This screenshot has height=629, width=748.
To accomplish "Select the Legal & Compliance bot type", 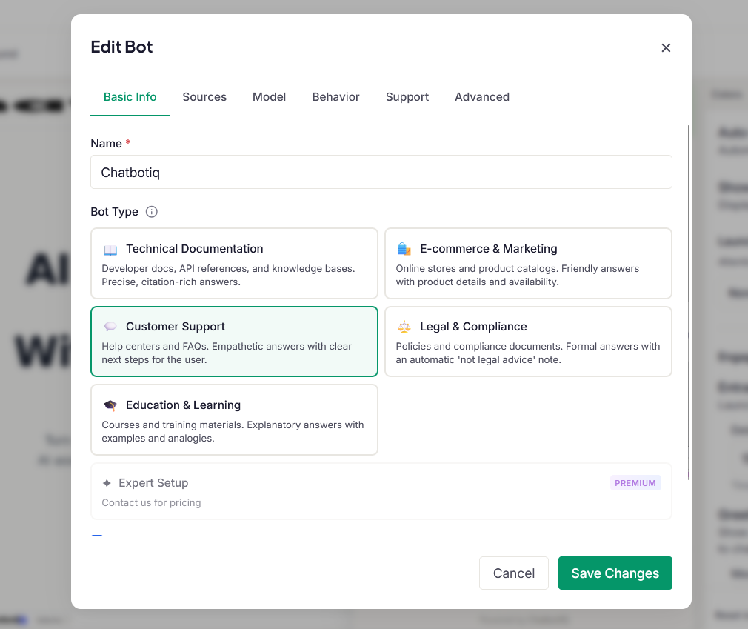I will 528,342.
